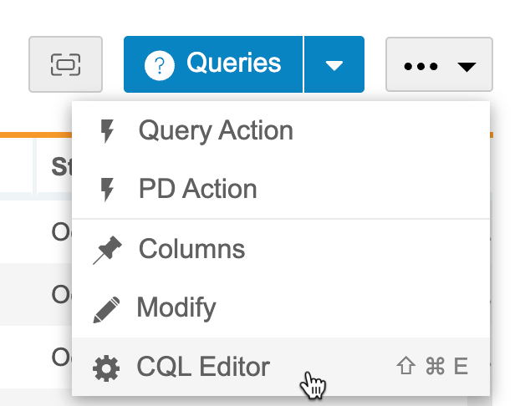Select Query Action from the menu
The width and height of the screenshot is (525, 406).
216,131
